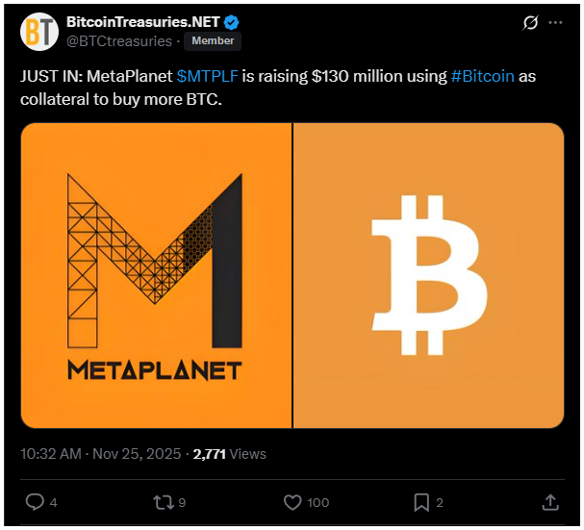584x530 pixels.
Task: Open the Grok icon at top right
Action: [x=527, y=22]
